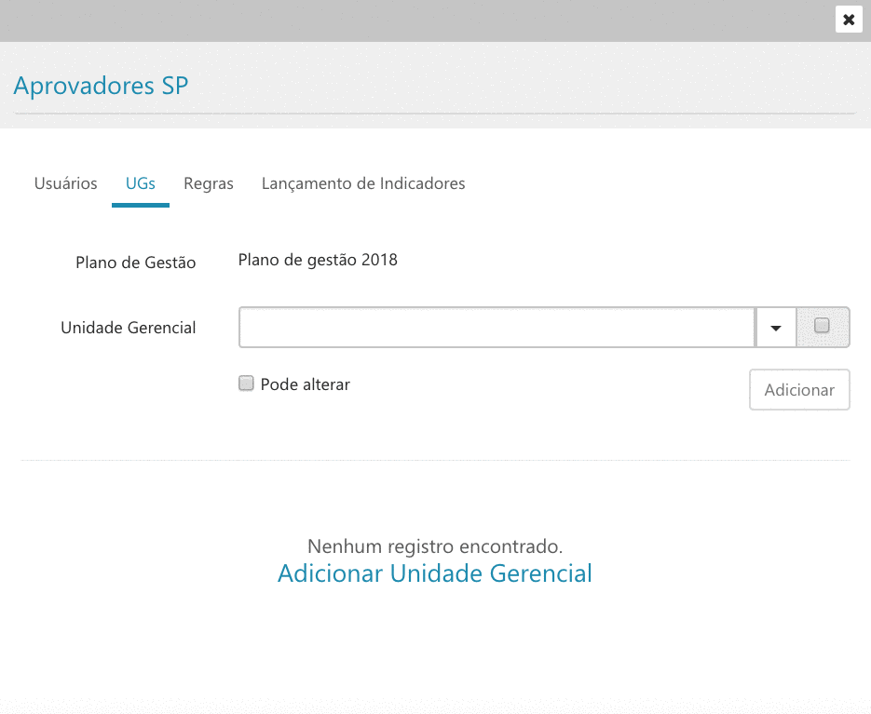Viewport: 871px width, 714px height.
Task: Focus the Unidade Gerencial input field
Action: (497, 328)
